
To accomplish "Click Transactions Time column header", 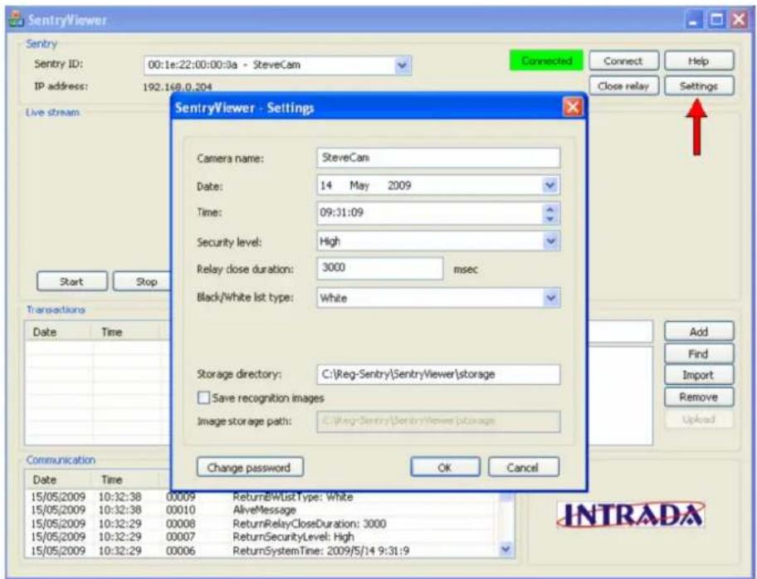I will (x=125, y=332).
